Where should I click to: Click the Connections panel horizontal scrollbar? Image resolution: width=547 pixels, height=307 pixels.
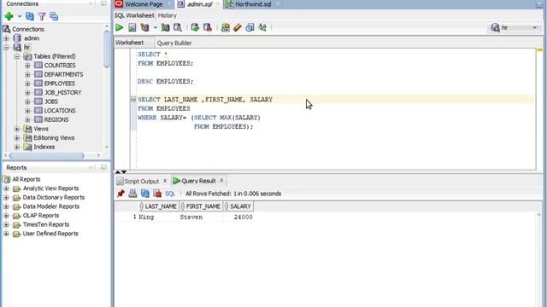pos(46,155)
